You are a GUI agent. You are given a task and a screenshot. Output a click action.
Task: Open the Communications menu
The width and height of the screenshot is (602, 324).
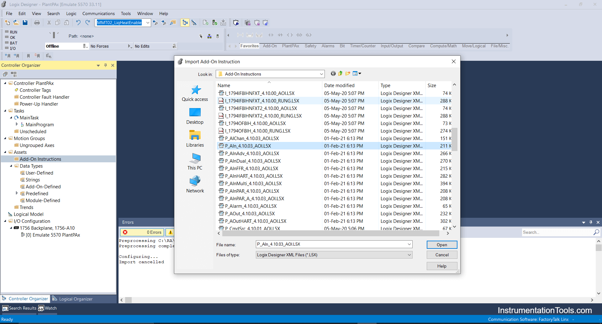point(98,13)
